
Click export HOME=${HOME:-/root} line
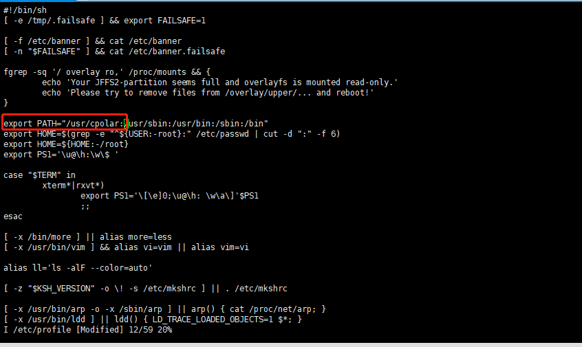[66, 144]
